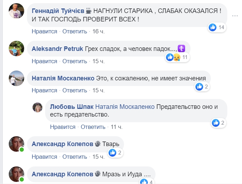Click the like reaction icon on the 'Тварь' comment
This screenshot has height=184, width=242.
point(112,153)
